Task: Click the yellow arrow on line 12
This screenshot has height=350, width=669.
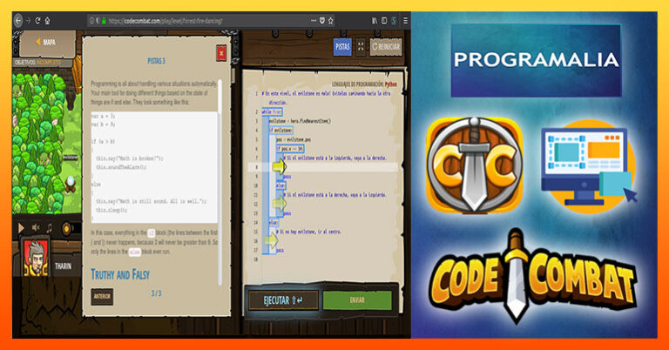Action: coord(279,204)
